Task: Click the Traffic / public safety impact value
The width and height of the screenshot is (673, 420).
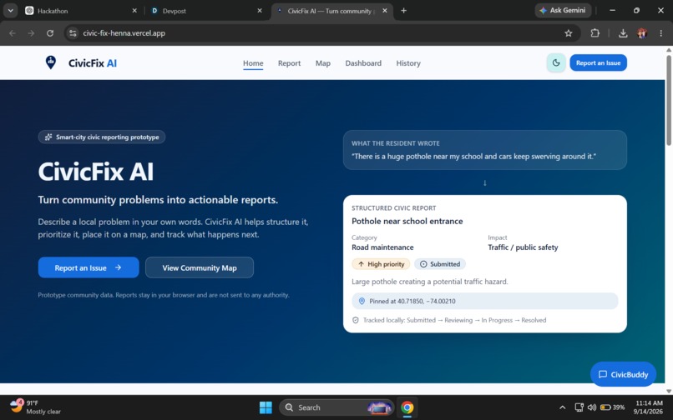Action: pyautogui.click(x=523, y=247)
